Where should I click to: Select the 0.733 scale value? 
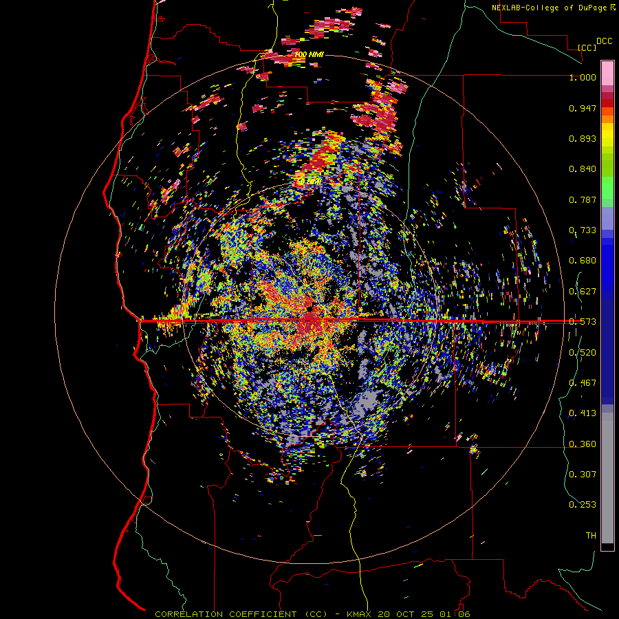coord(583,230)
